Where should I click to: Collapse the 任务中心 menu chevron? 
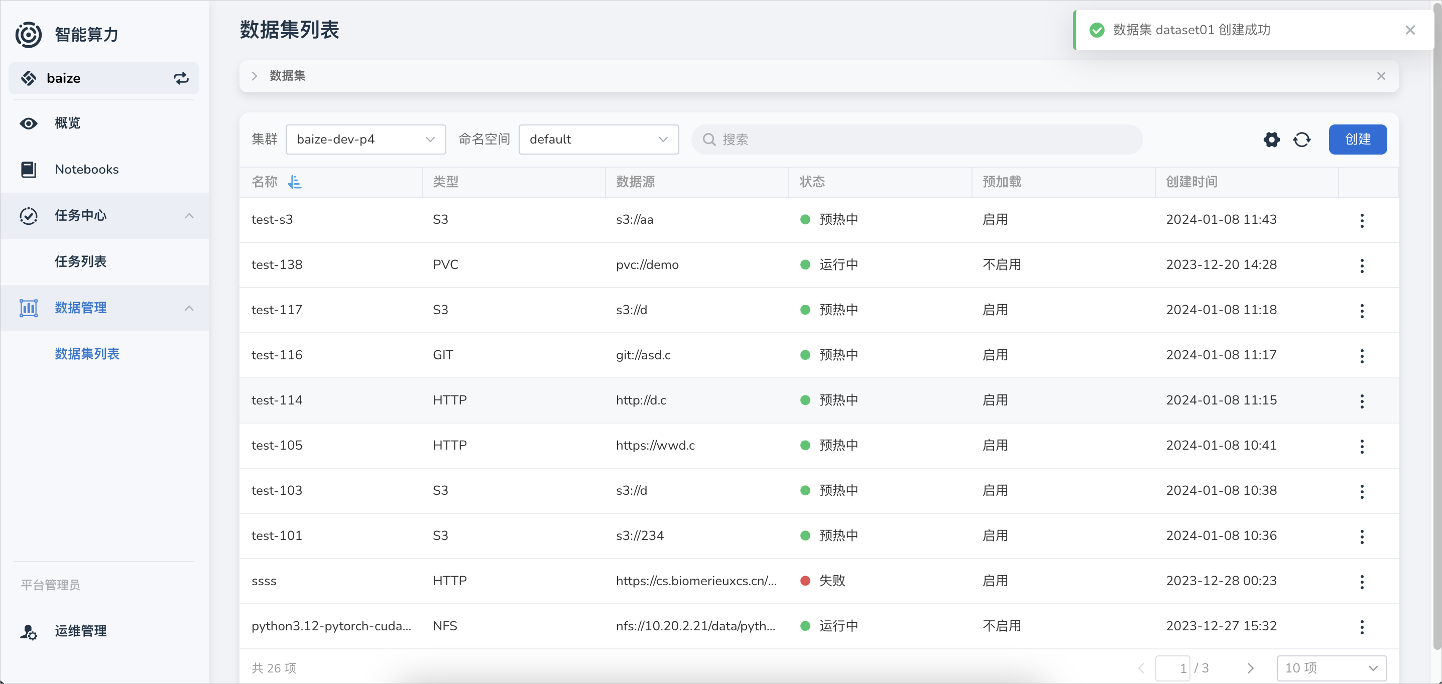point(189,216)
